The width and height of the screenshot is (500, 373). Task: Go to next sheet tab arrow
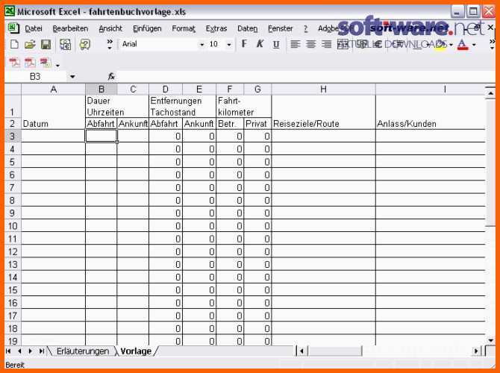coord(31,351)
